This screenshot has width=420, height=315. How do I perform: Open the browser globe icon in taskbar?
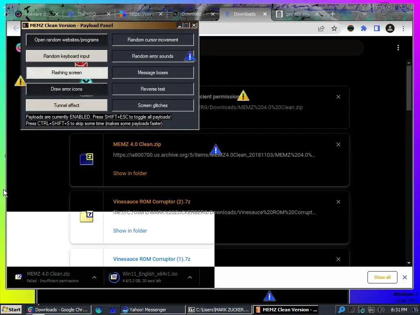(x=98, y=310)
